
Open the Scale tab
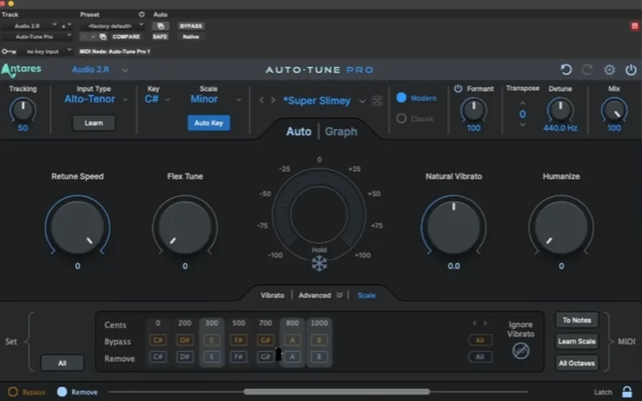tap(366, 295)
